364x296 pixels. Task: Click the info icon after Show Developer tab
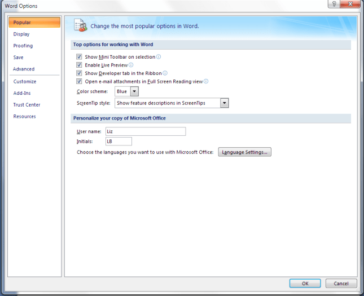pyautogui.click(x=165, y=73)
